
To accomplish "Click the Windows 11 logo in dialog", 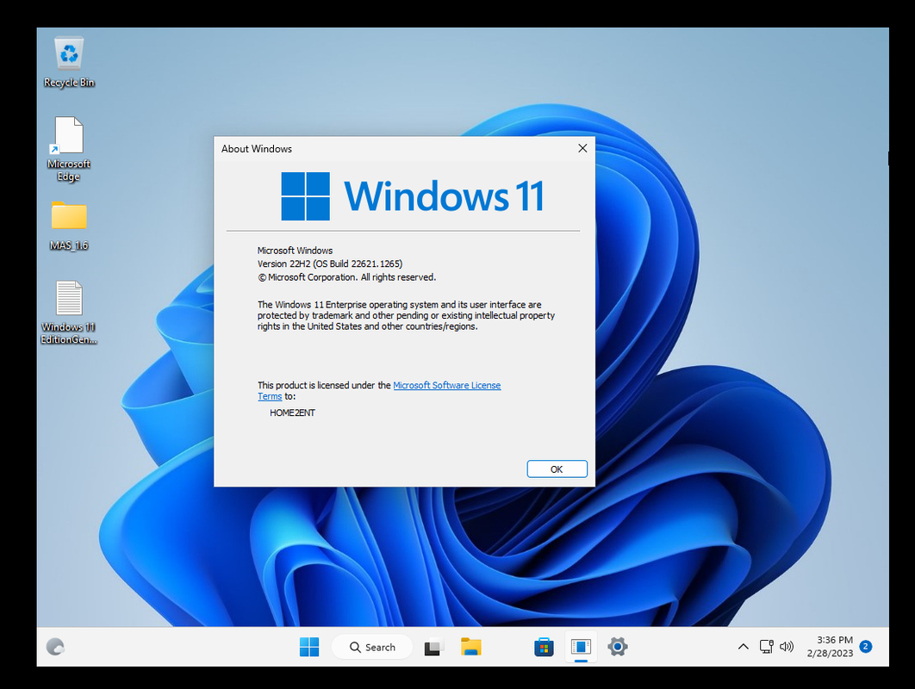I will pos(413,196).
